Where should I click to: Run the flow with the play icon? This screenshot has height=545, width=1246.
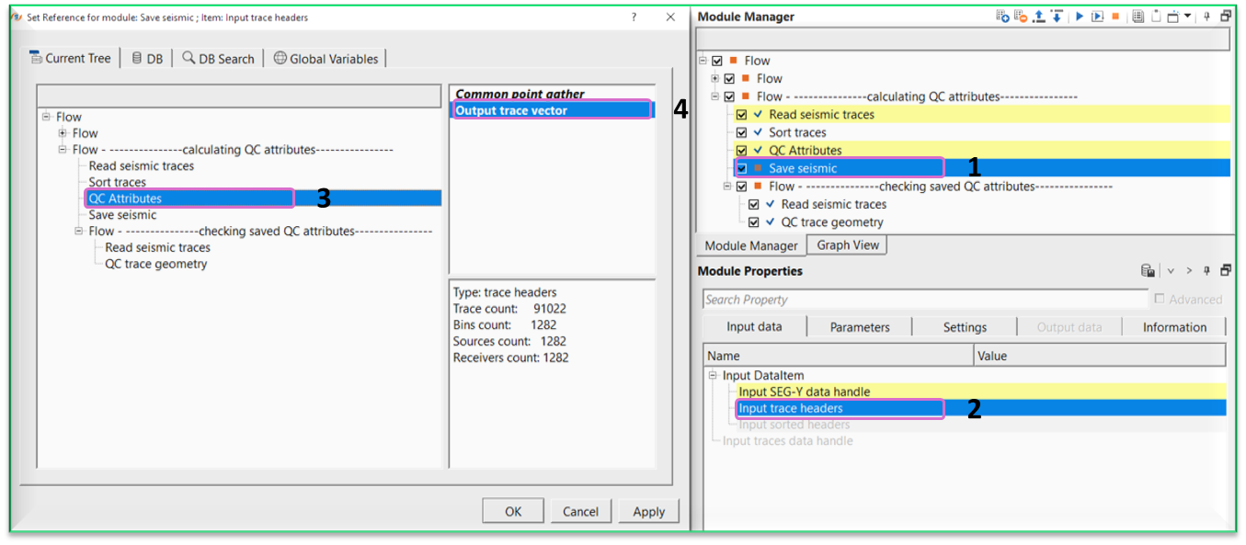click(x=1080, y=16)
